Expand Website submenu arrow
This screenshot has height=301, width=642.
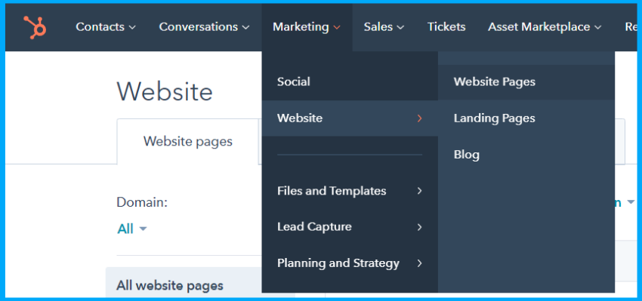pyautogui.click(x=419, y=118)
